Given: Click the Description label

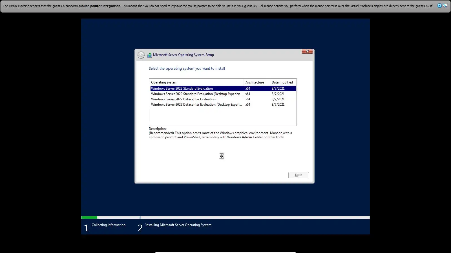Looking at the screenshot, I should (x=158, y=129).
